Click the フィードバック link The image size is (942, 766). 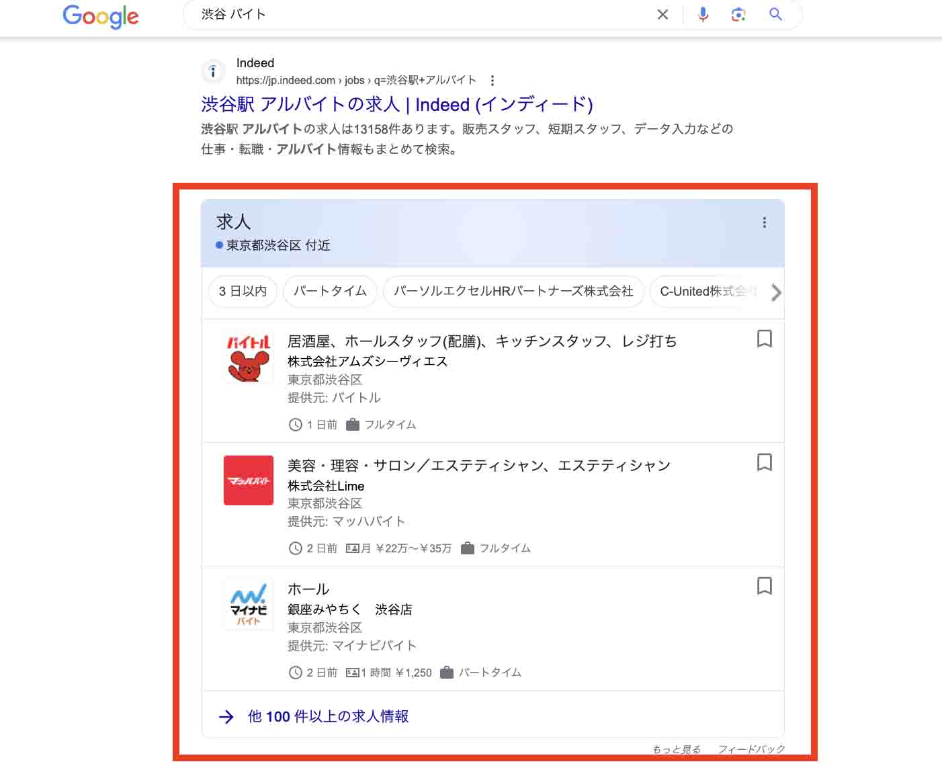751,749
